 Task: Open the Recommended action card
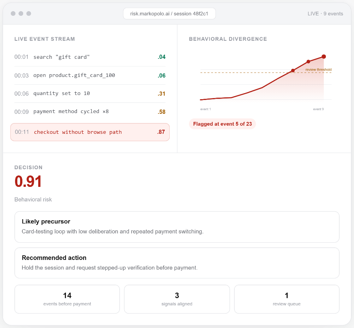click(x=177, y=263)
